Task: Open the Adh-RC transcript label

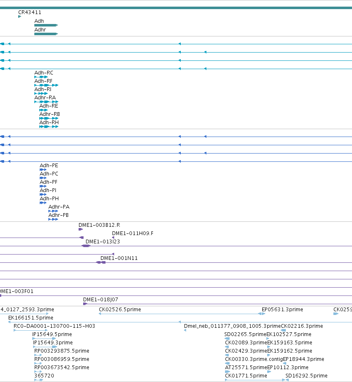Action: point(43,72)
